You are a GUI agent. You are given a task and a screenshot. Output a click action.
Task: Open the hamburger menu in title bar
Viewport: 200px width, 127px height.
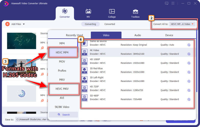tap(173, 3)
